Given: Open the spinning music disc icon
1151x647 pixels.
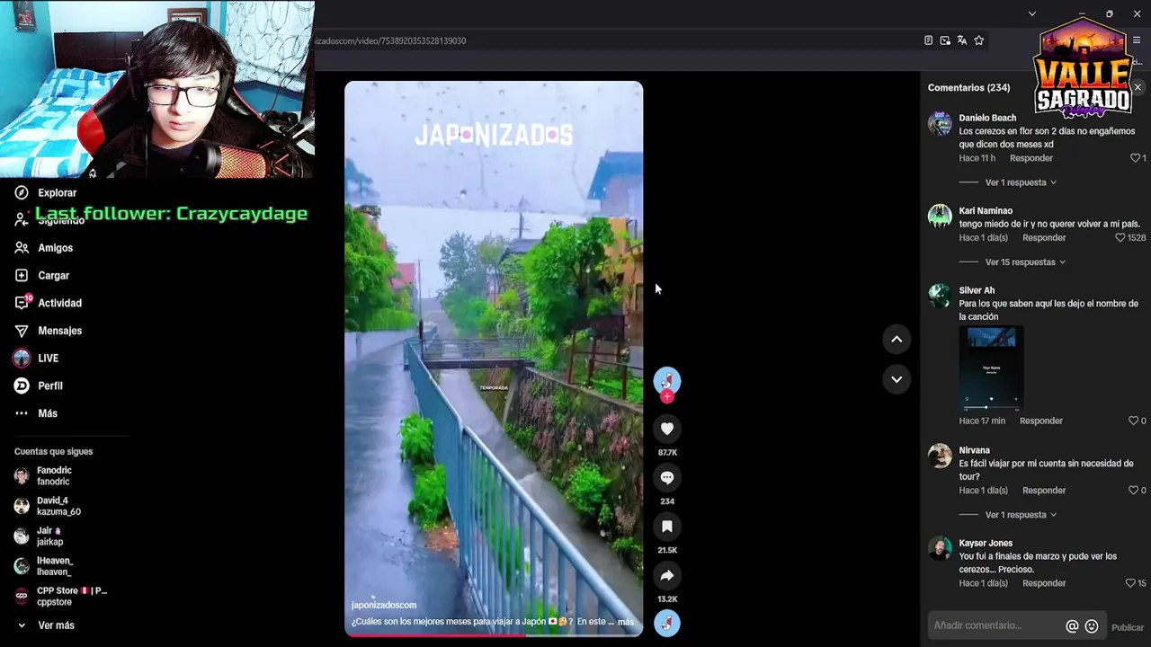Looking at the screenshot, I should pos(667,623).
